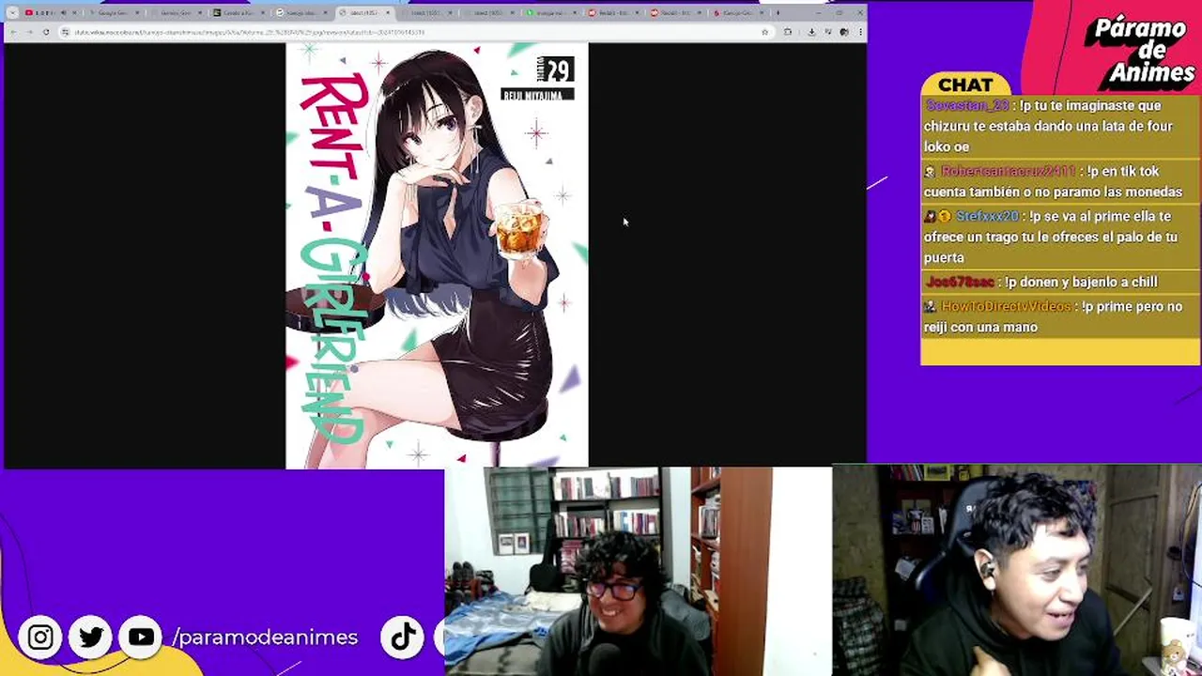Screen dimensions: 1202x676
Task: Open the browser extensions menu
Action: (x=788, y=32)
